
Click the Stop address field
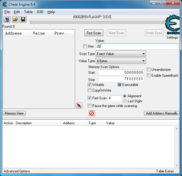point(121,79)
